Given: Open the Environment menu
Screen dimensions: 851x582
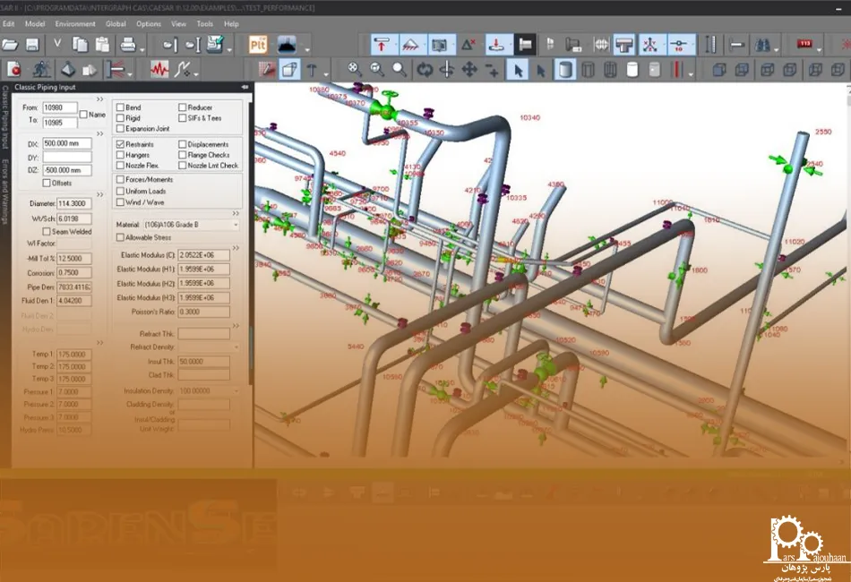Looking at the screenshot, I should (75, 24).
